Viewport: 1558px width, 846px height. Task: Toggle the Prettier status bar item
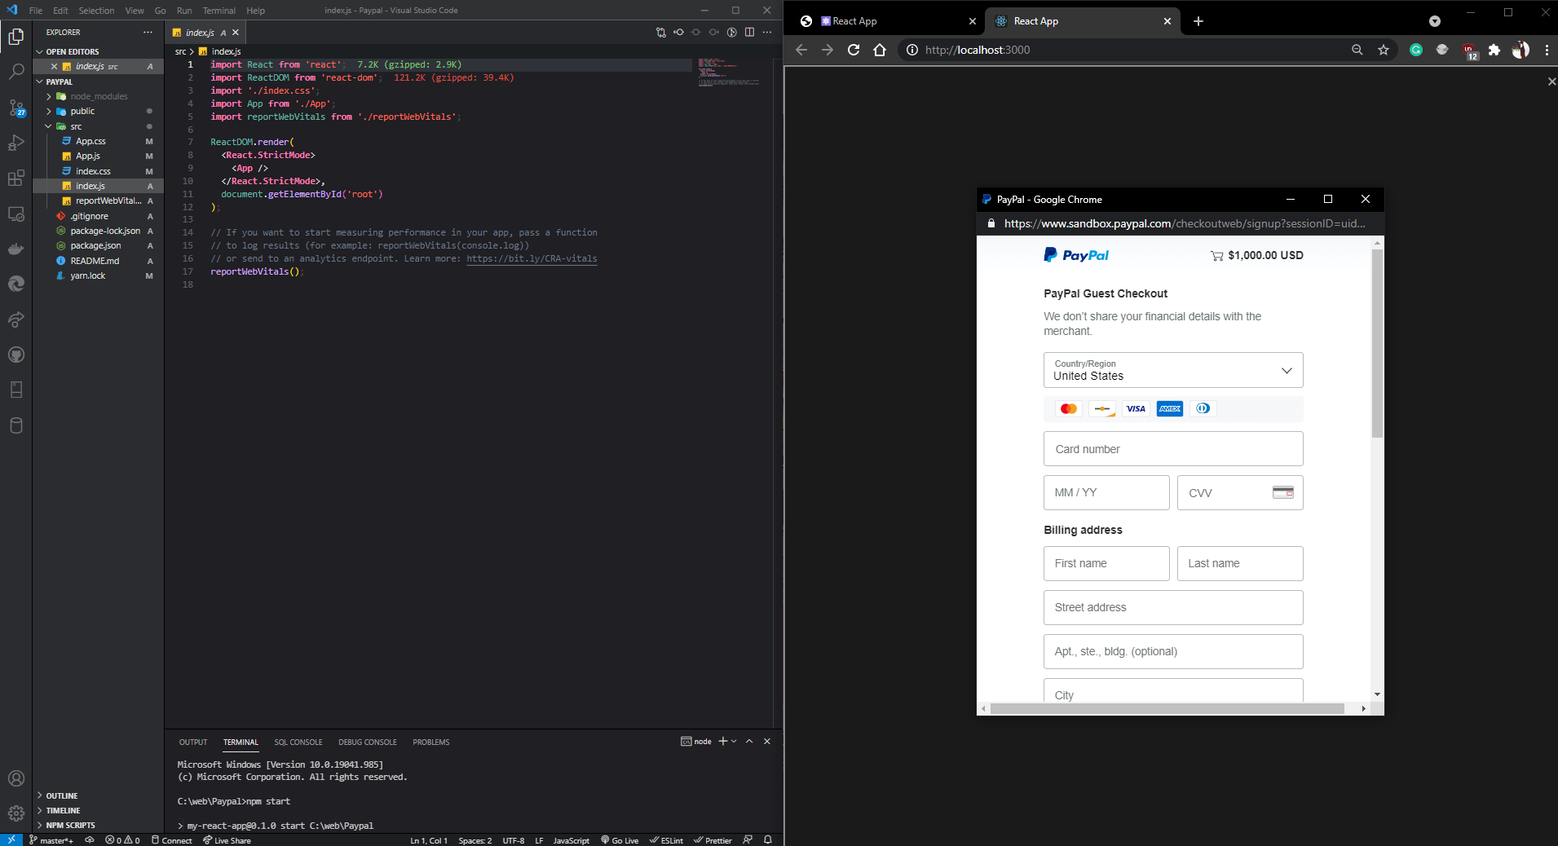click(x=713, y=839)
